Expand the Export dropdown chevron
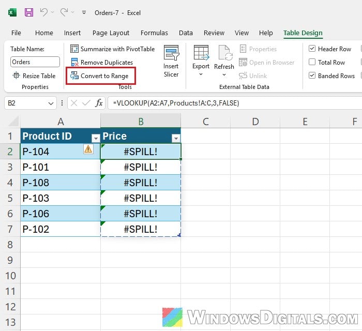The width and height of the screenshot is (362, 331). 201,74
